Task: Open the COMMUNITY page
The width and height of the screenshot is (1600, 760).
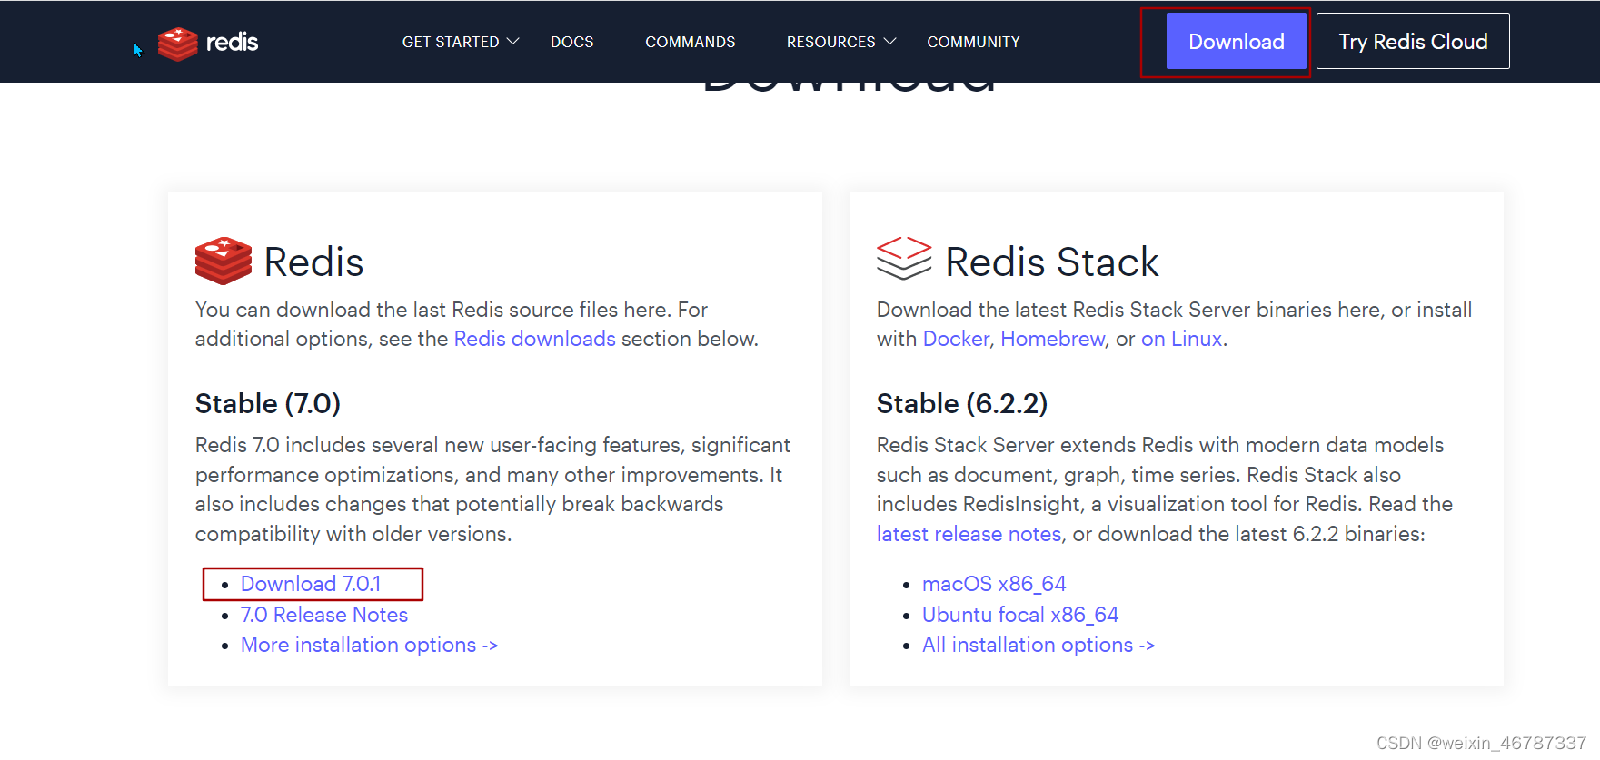Action: [x=973, y=42]
